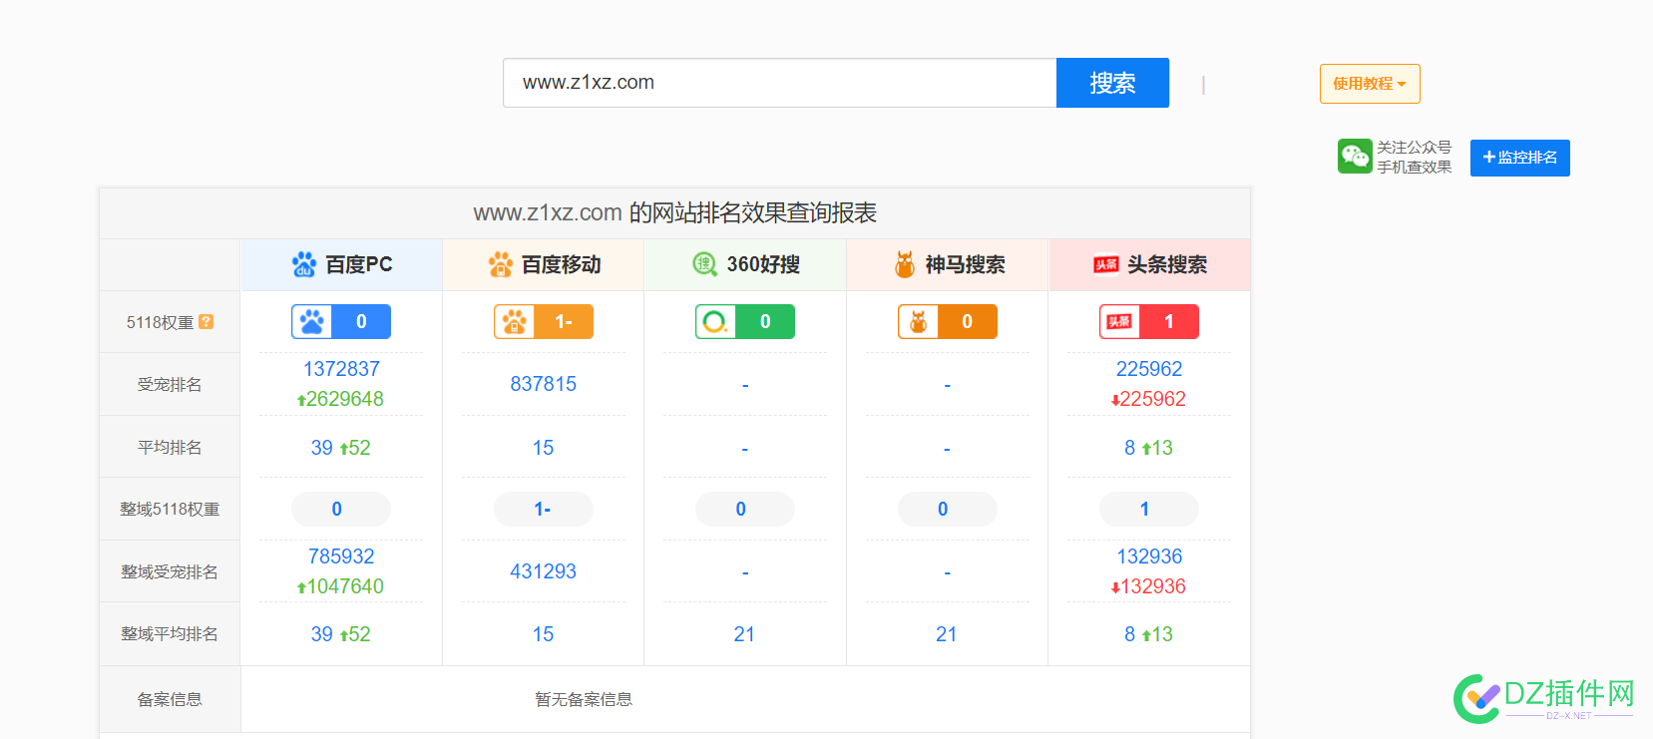
Task: Click the red decrease value 132936
Action: tap(1148, 586)
